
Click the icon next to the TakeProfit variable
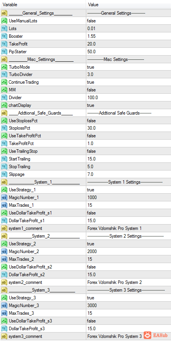coord(4,44)
